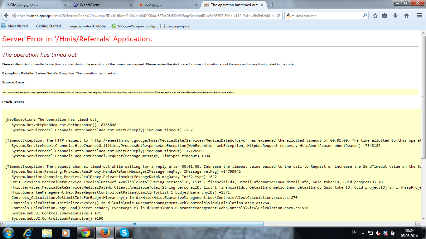Click the search magnifier in the Amazon box
Viewport: 426px width, 239px height.
point(365,16)
